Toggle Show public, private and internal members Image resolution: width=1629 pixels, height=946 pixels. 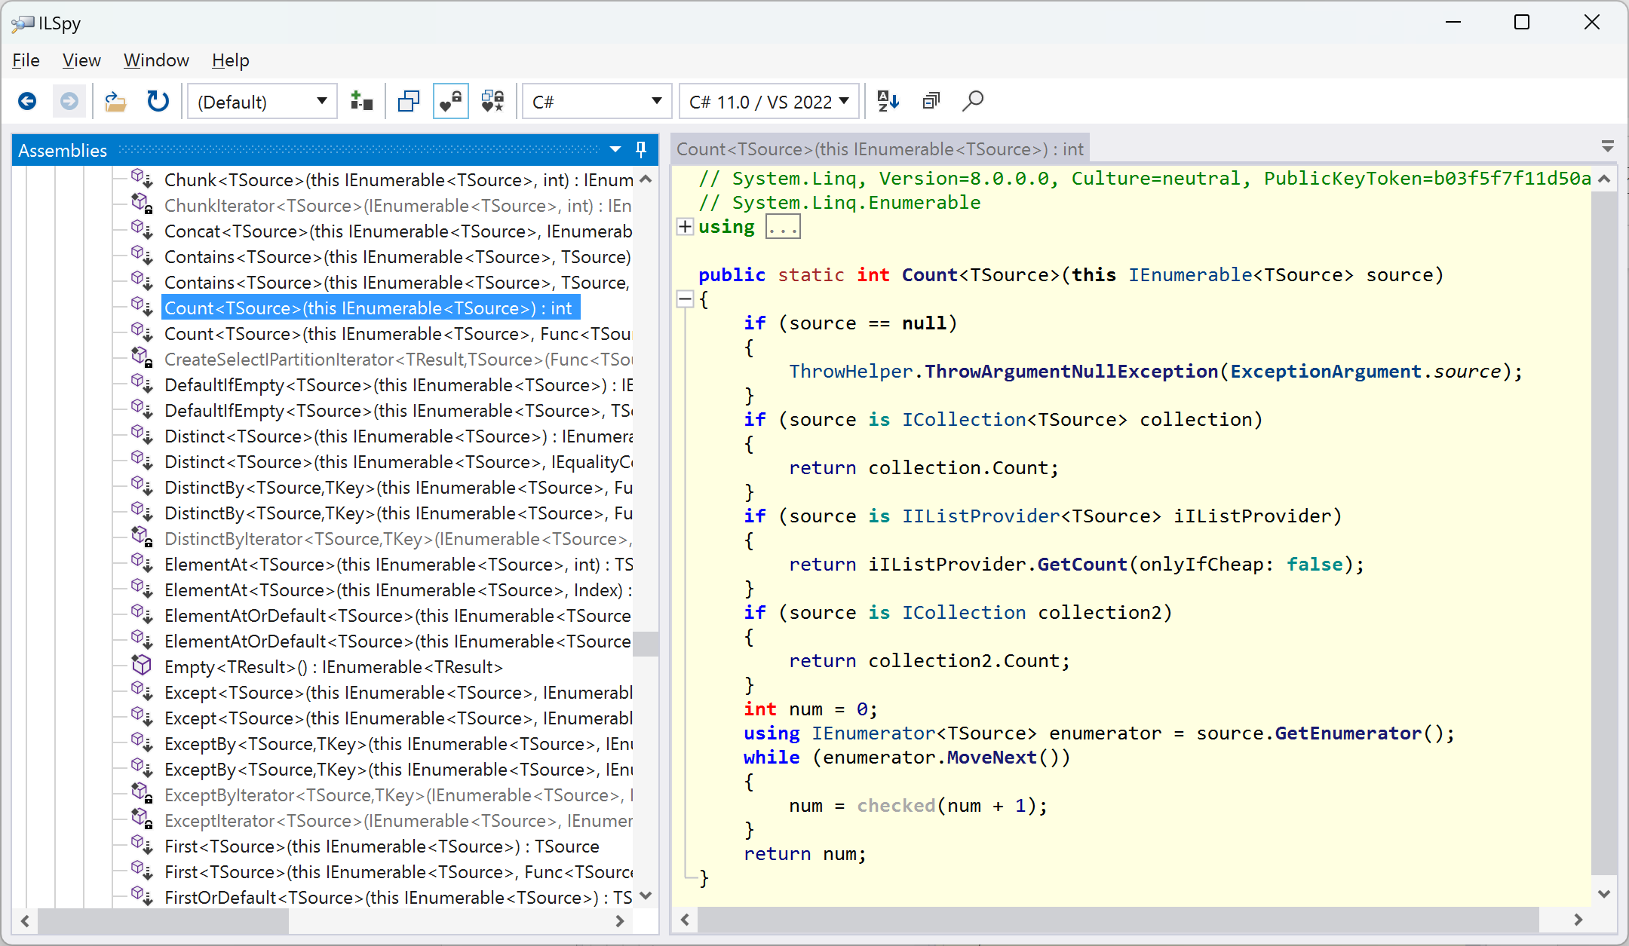(451, 101)
